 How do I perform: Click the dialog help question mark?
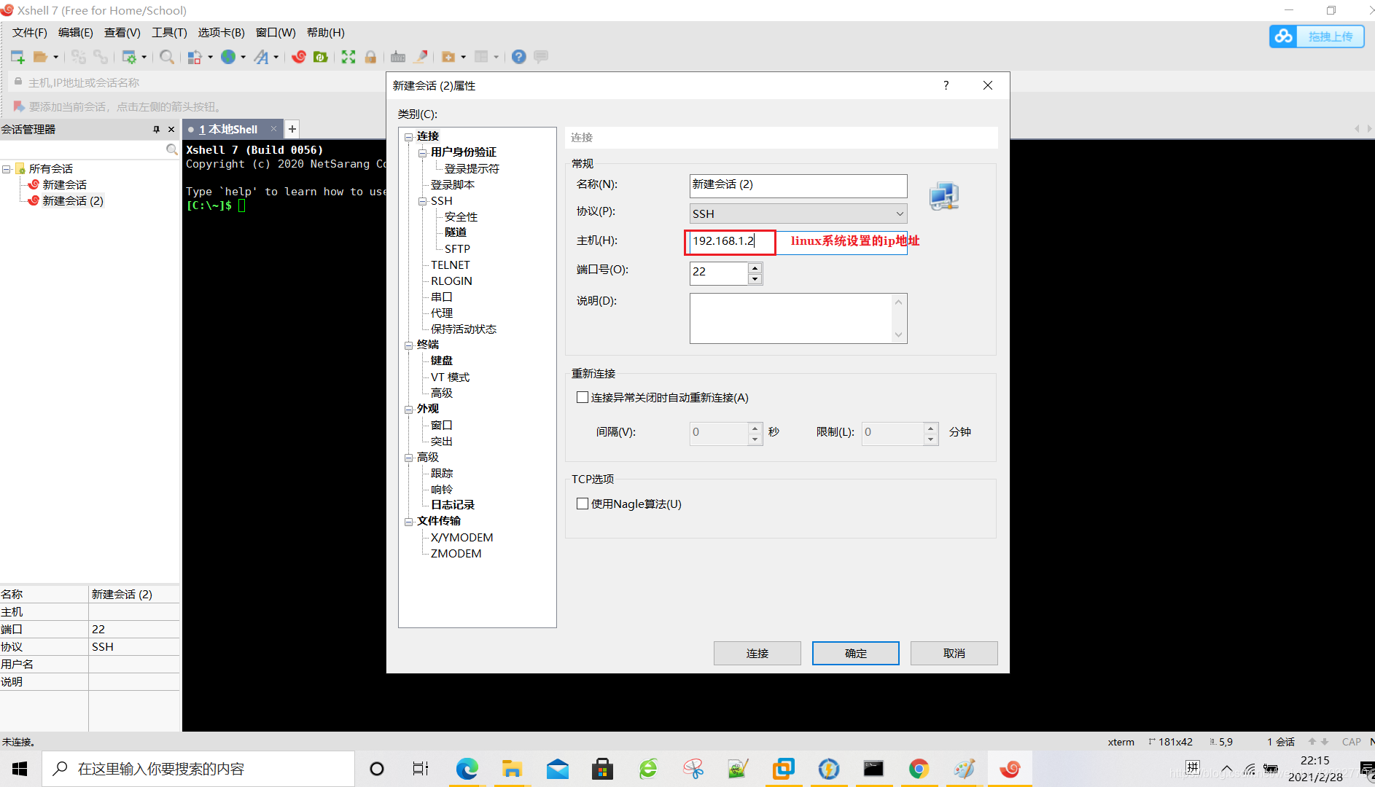pyautogui.click(x=946, y=85)
